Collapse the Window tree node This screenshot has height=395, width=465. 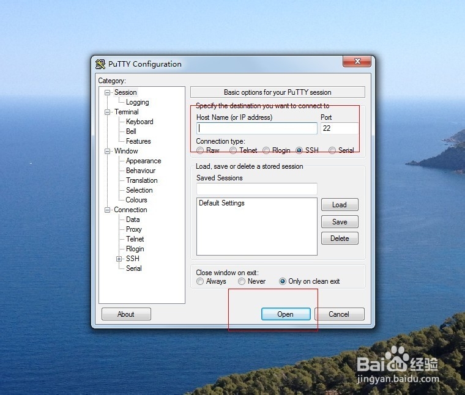click(107, 151)
